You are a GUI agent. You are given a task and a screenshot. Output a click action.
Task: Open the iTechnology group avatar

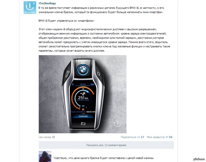[30, 8]
